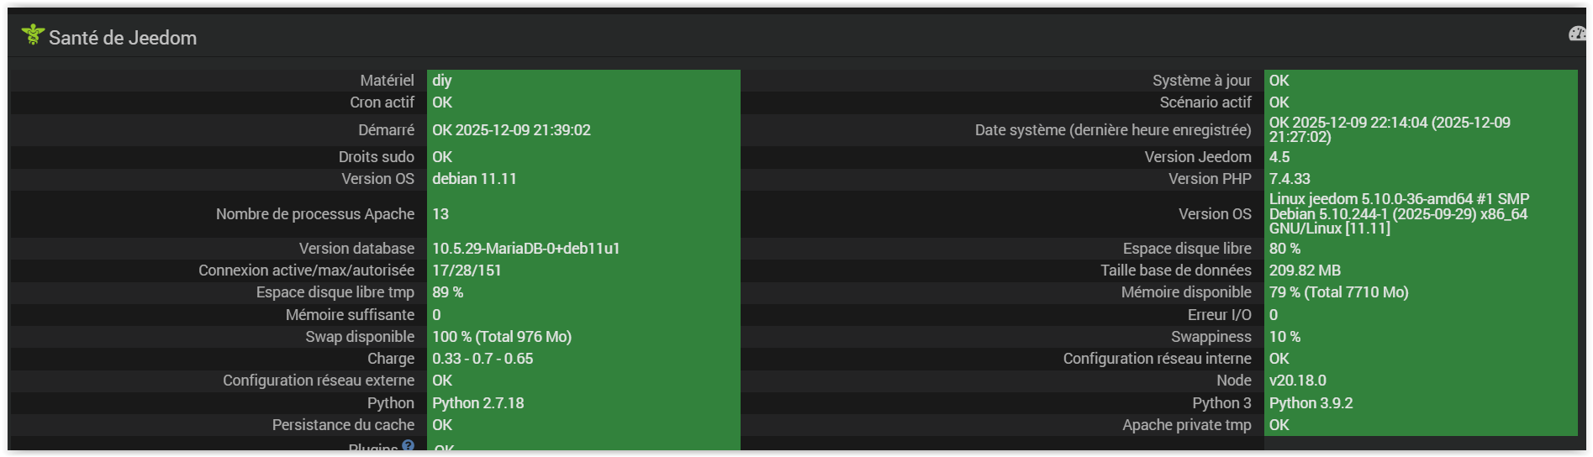
Task: Click the Jeedom health bee icon
Action: [x=33, y=34]
